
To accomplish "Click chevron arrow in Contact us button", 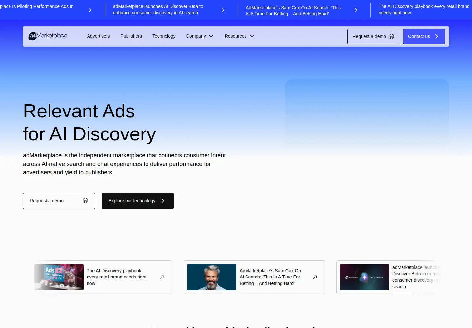I will pyautogui.click(x=437, y=36).
